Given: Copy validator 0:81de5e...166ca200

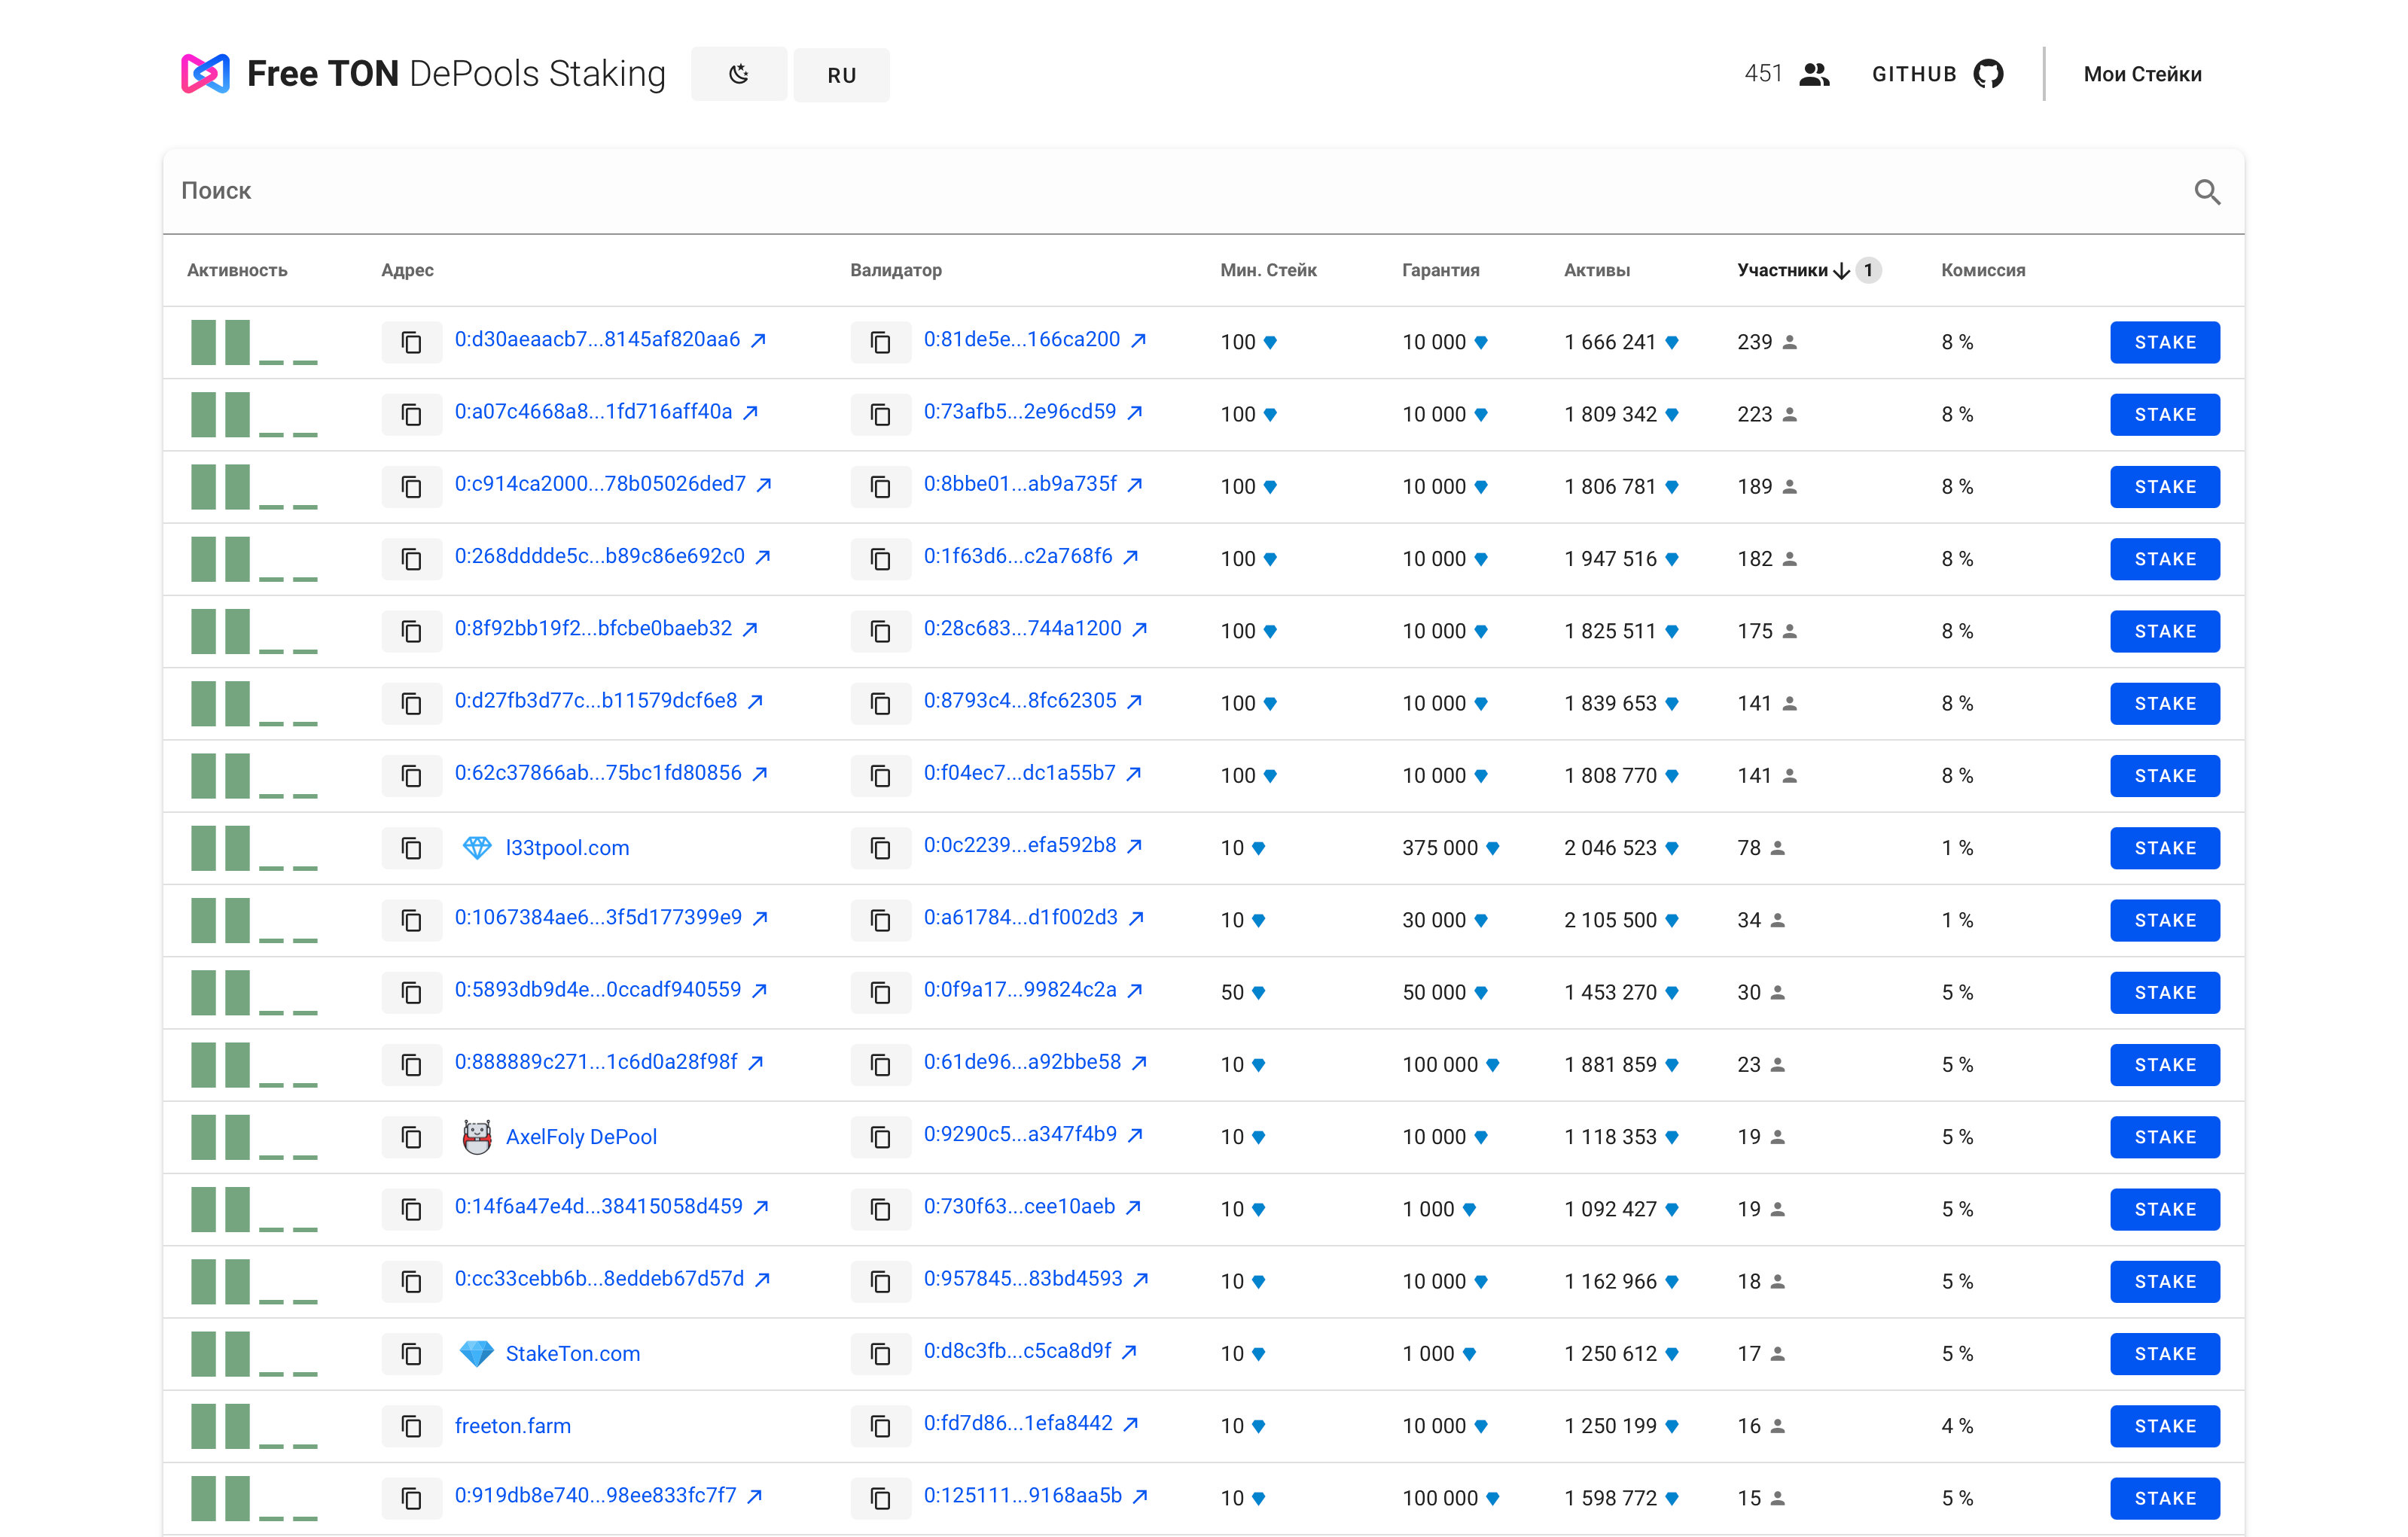Looking at the screenshot, I should point(880,342).
